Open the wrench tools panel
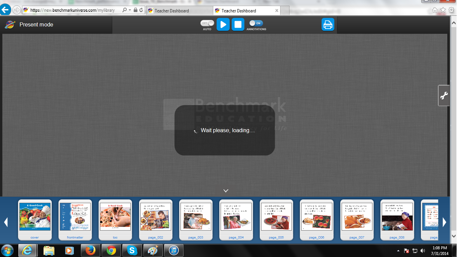462x257 pixels. pyautogui.click(x=444, y=96)
